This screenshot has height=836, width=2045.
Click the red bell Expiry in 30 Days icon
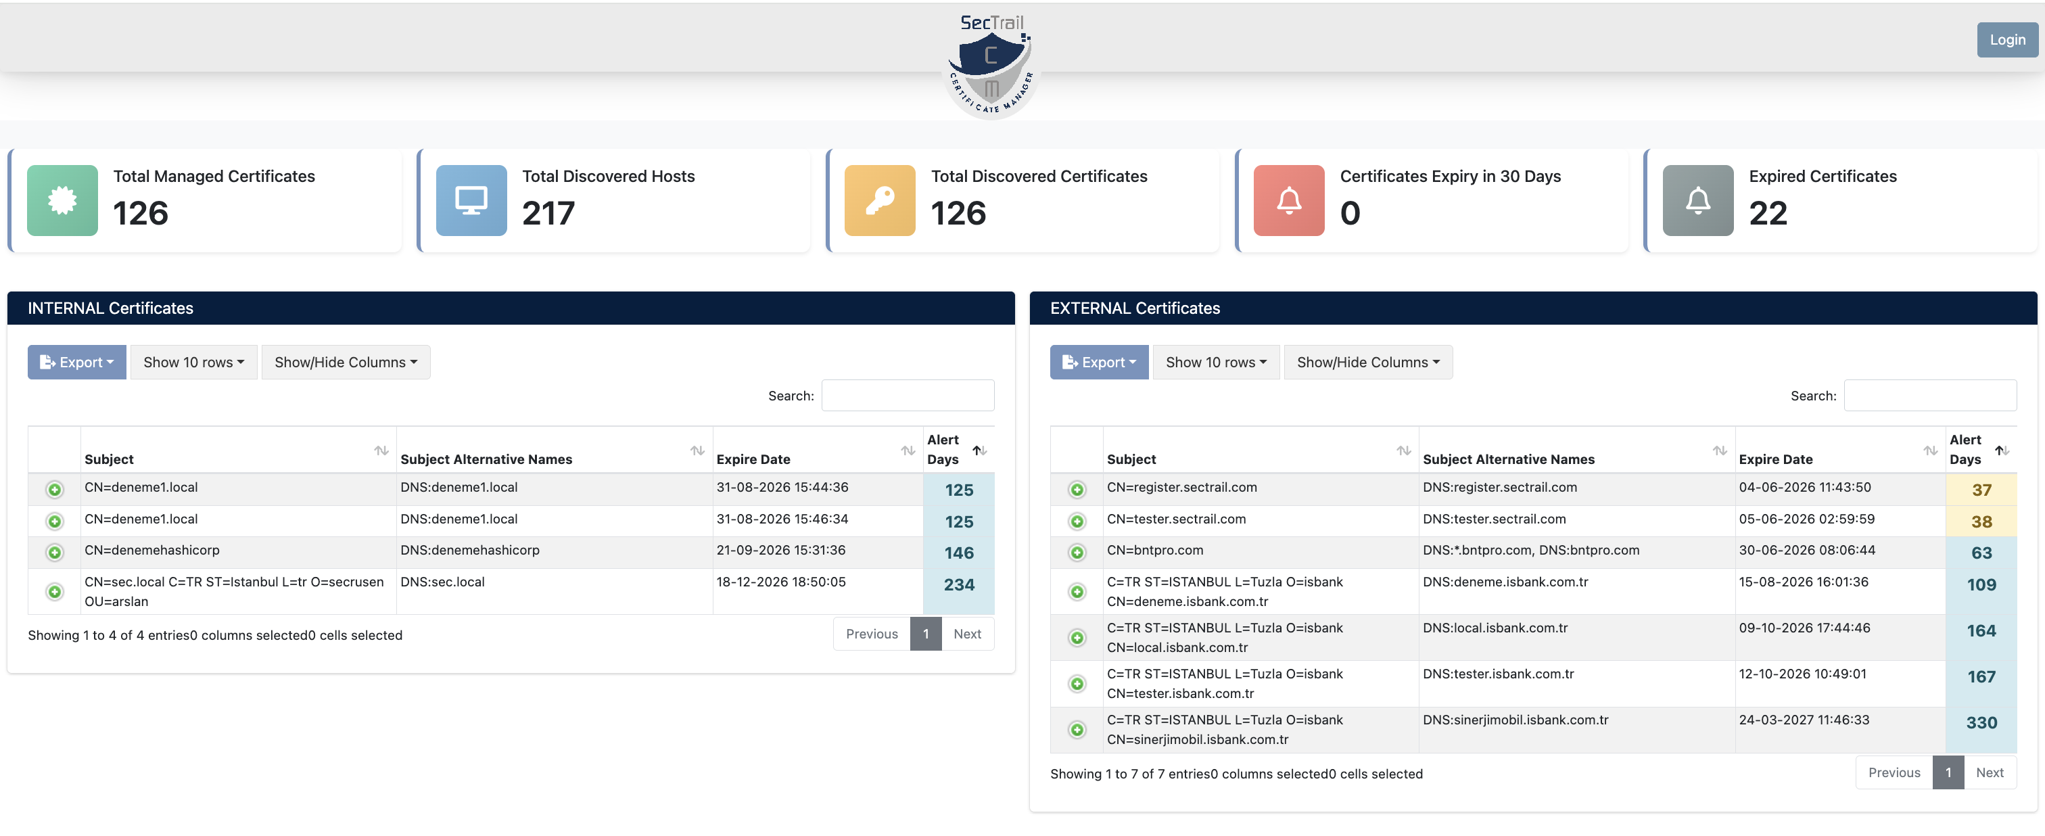pos(1288,200)
